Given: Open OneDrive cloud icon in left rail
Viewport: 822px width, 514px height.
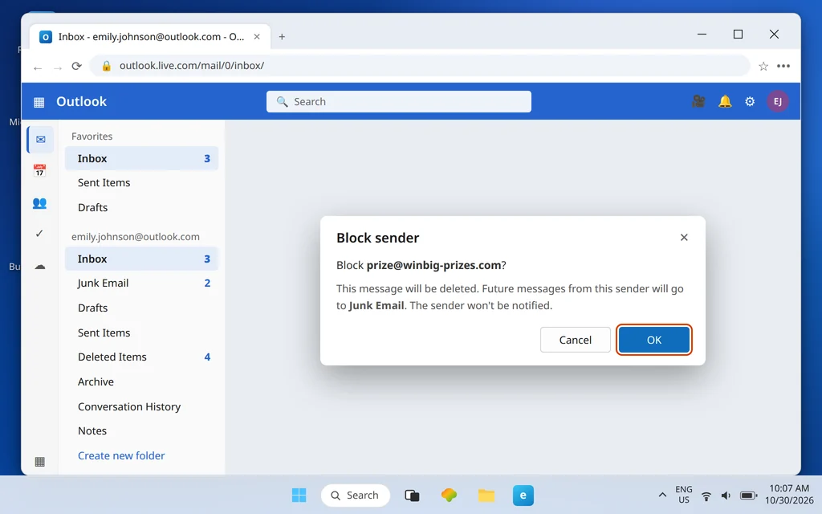Looking at the screenshot, I should [40, 267].
